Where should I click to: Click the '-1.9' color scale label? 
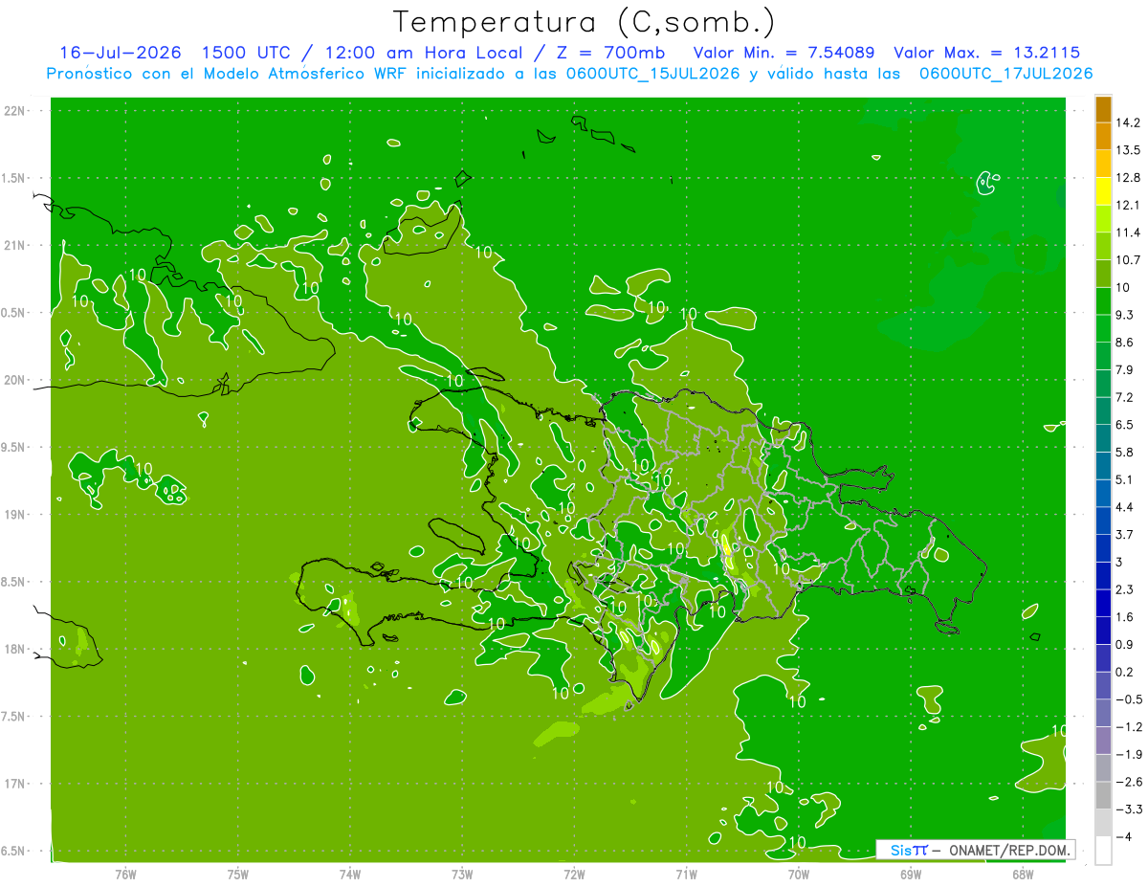1129,754
